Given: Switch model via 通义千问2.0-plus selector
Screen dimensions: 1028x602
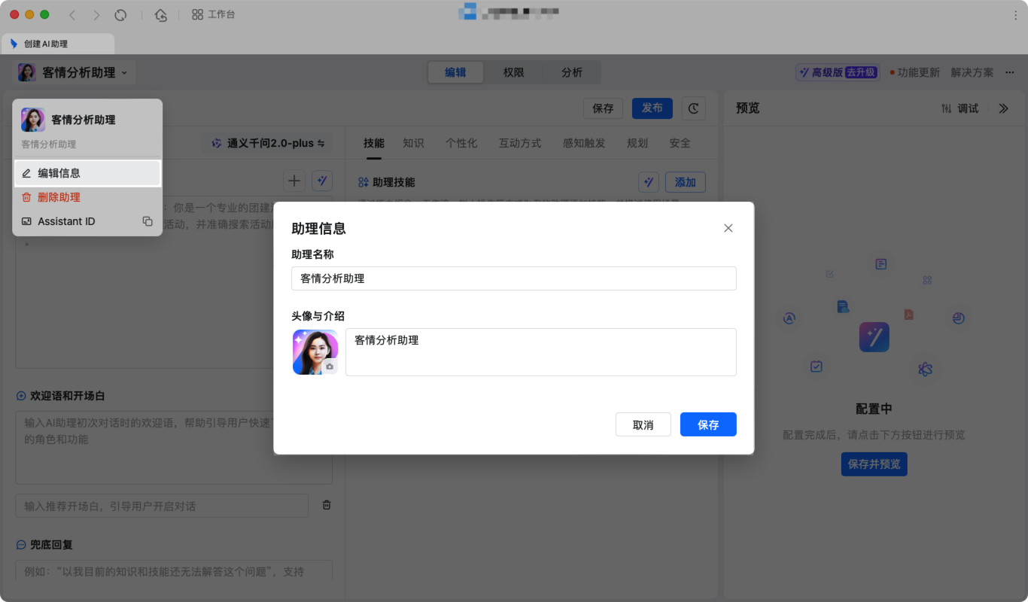Looking at the screenshot, I should pos(267,143).
